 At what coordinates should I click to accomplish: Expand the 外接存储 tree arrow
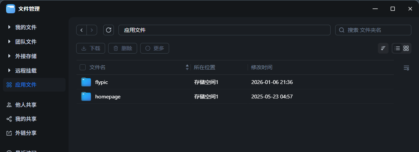coord(9,56)
